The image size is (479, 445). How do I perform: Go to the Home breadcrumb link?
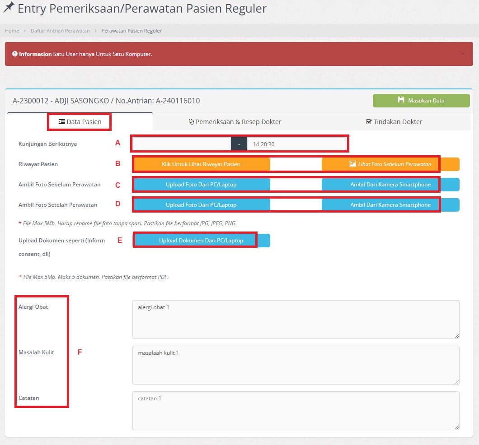point(12,31)
